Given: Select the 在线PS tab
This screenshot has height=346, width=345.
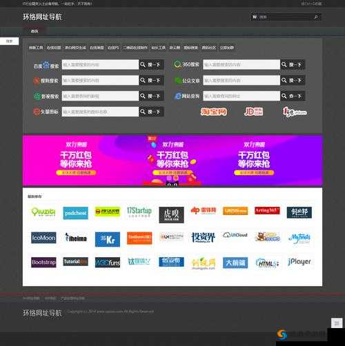Looking at the screenshot, I should point(113,48).
